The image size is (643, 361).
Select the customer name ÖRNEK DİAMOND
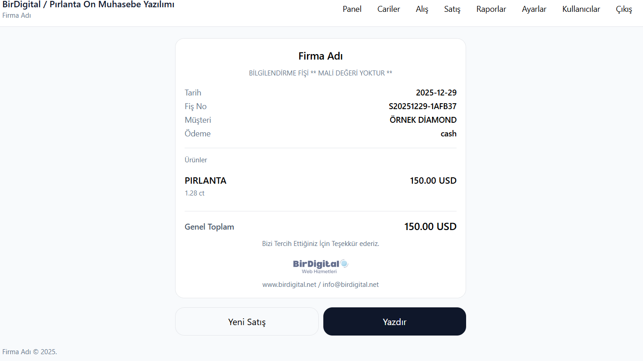click(423, 120)
